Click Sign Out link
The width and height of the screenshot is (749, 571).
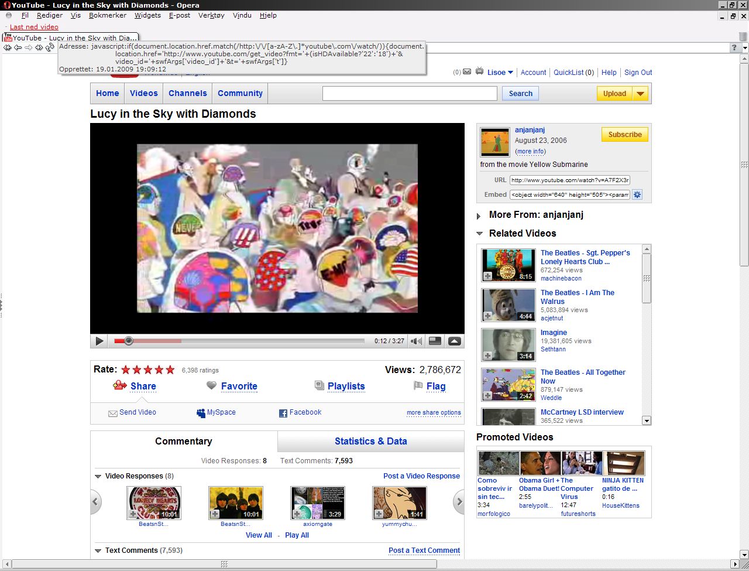pos(638,73)
